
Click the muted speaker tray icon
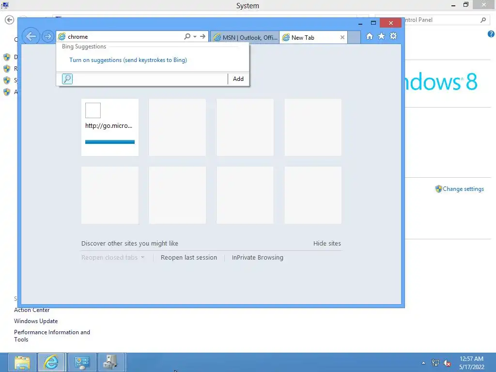(447, 363)
